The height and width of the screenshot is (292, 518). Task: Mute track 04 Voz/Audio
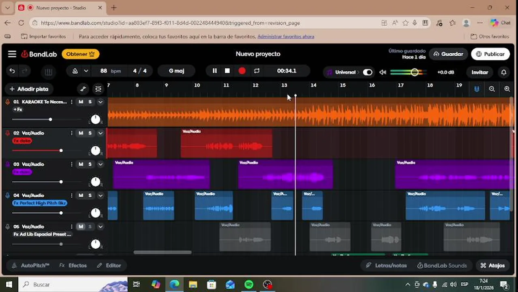[x=81, y=195]
